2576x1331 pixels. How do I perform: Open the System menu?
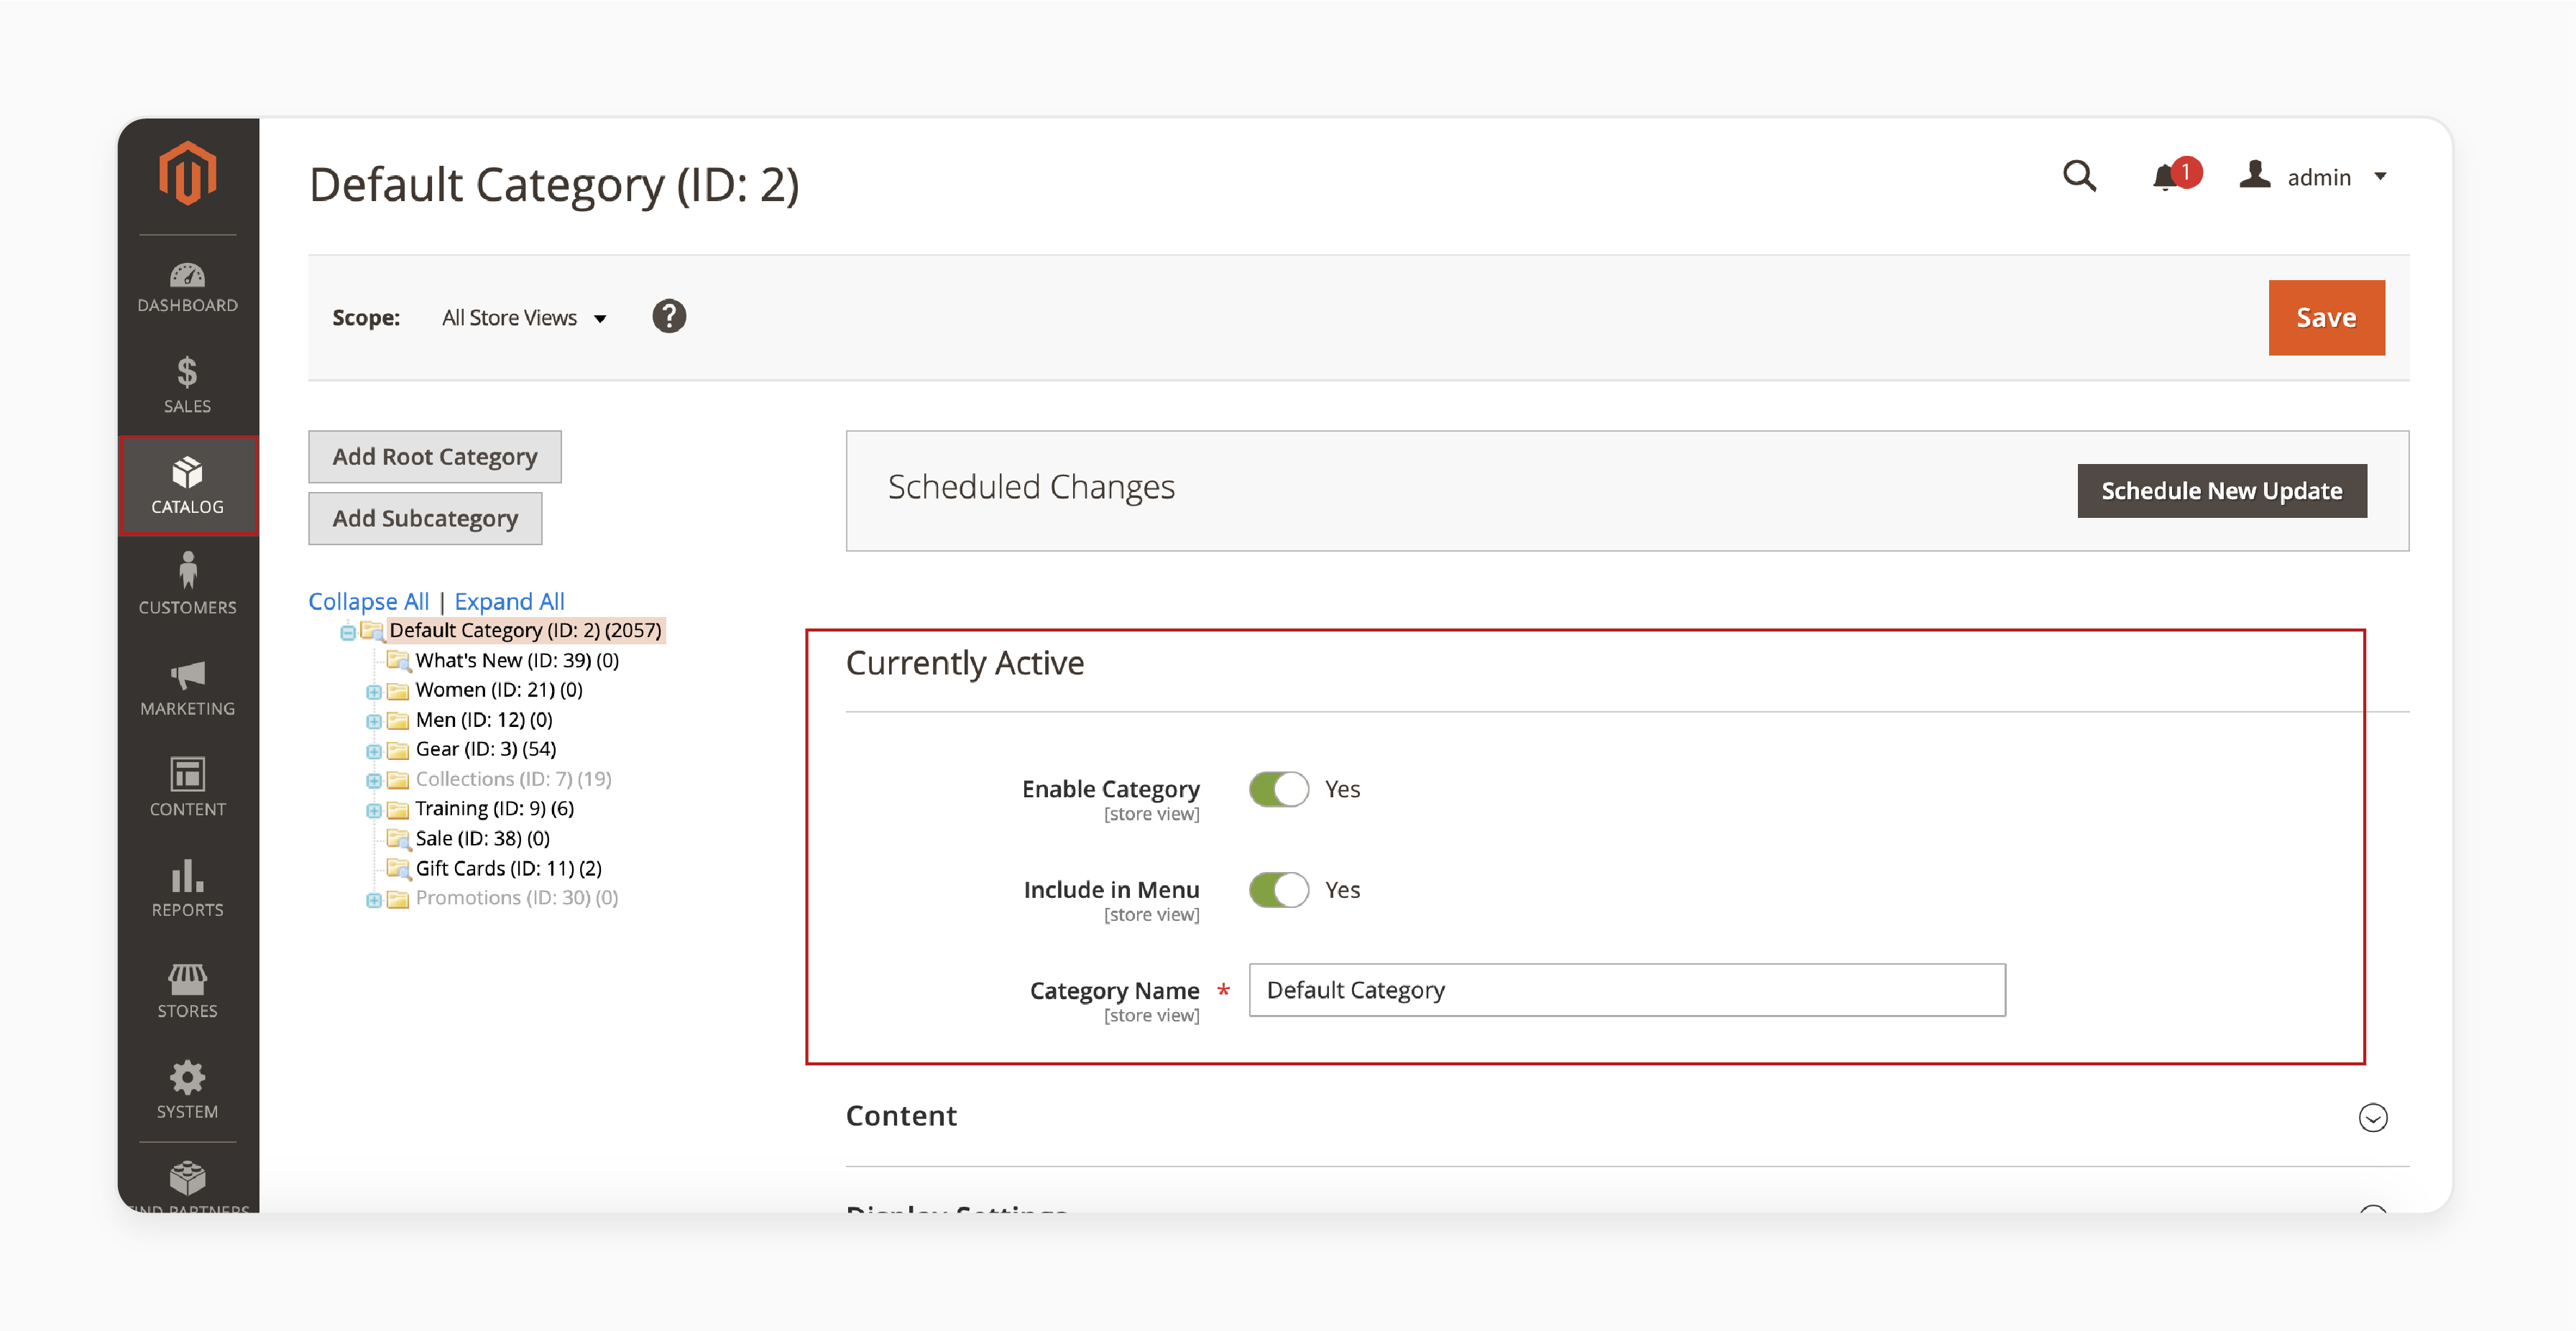(187, 1089)
